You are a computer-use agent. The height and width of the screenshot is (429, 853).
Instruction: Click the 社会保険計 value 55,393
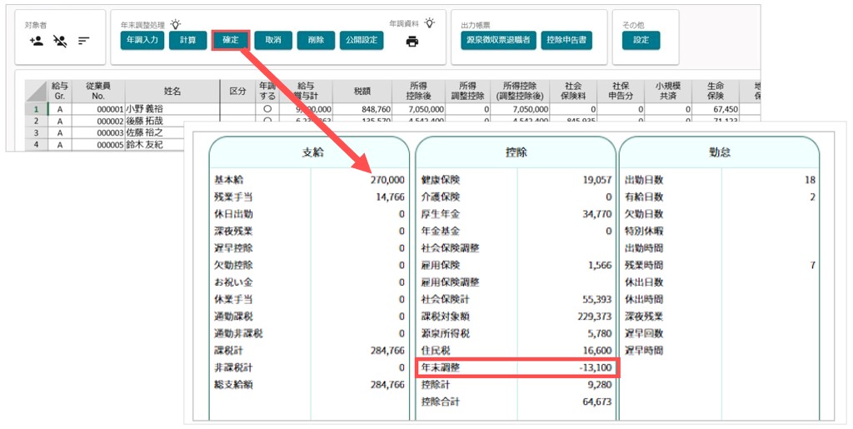click(x=596, y=300)
